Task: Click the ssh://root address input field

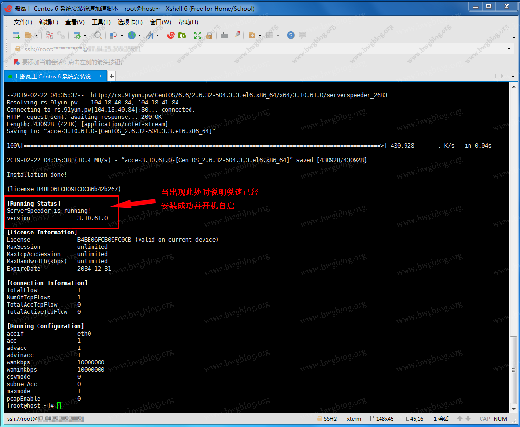Action: 262,49
